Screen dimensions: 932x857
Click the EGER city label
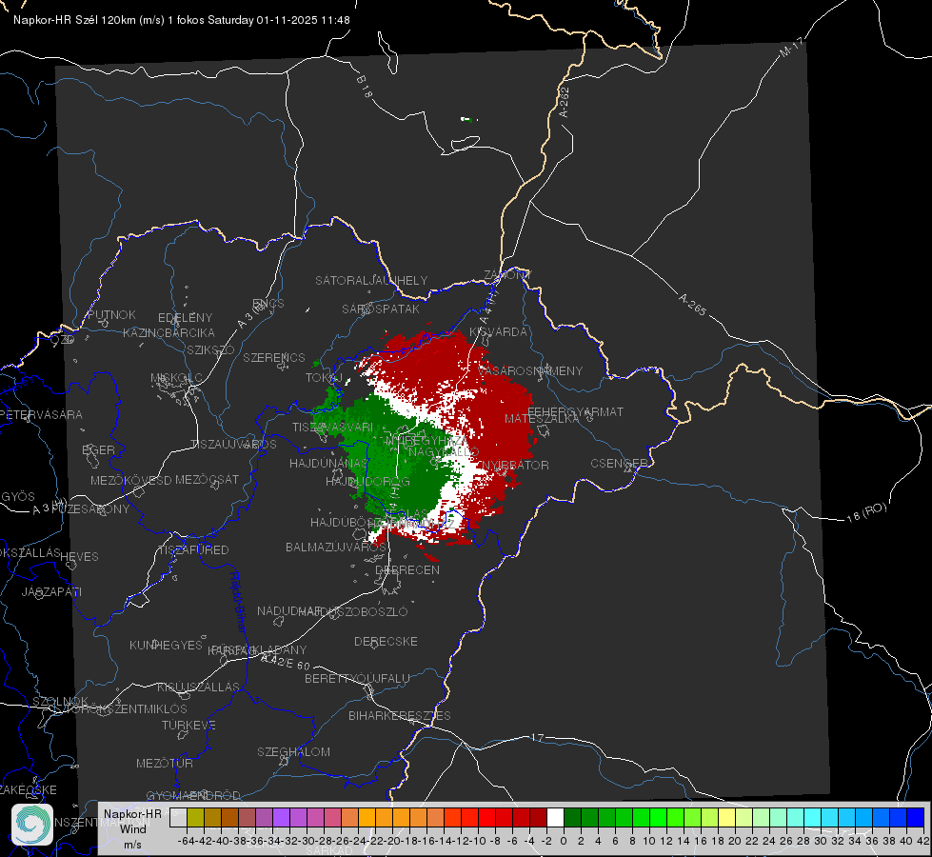click(x=99, y=449)
